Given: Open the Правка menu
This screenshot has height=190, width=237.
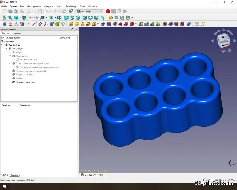Looking at the screenshot, I should (x=13, y=6).
